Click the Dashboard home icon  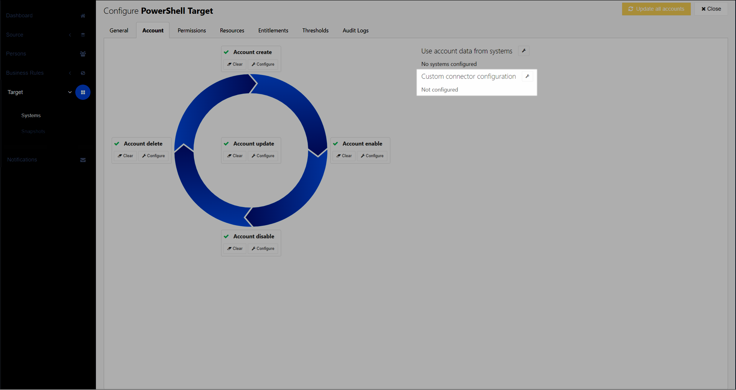tap(83, 16)
